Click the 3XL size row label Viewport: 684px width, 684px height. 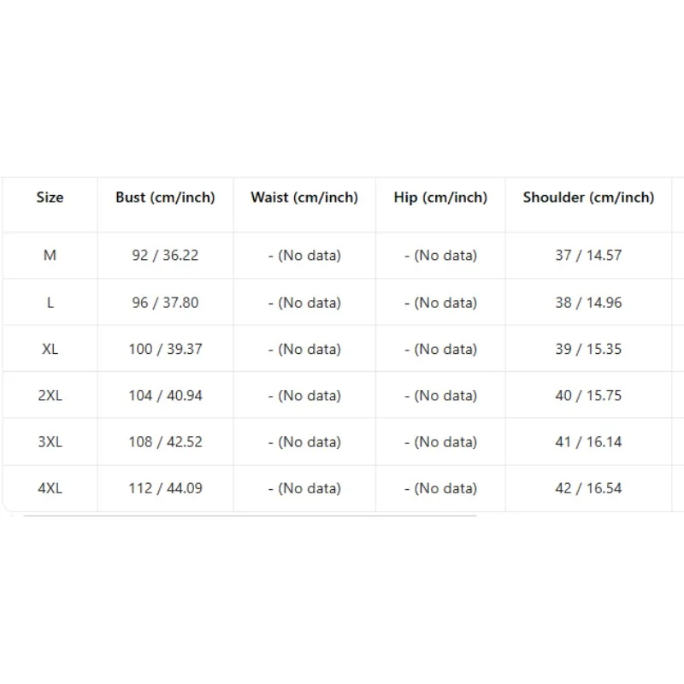tap(50, 442)
